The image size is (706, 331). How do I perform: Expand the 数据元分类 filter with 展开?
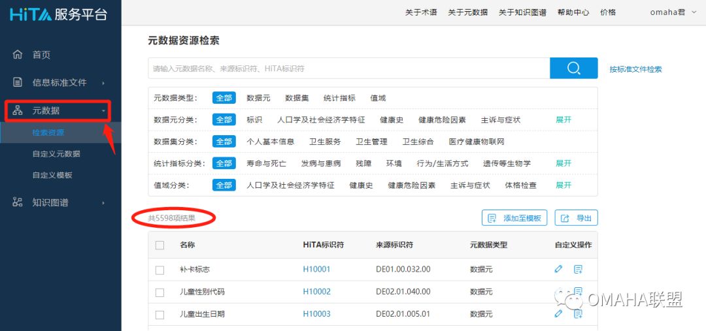coord(563,120)
